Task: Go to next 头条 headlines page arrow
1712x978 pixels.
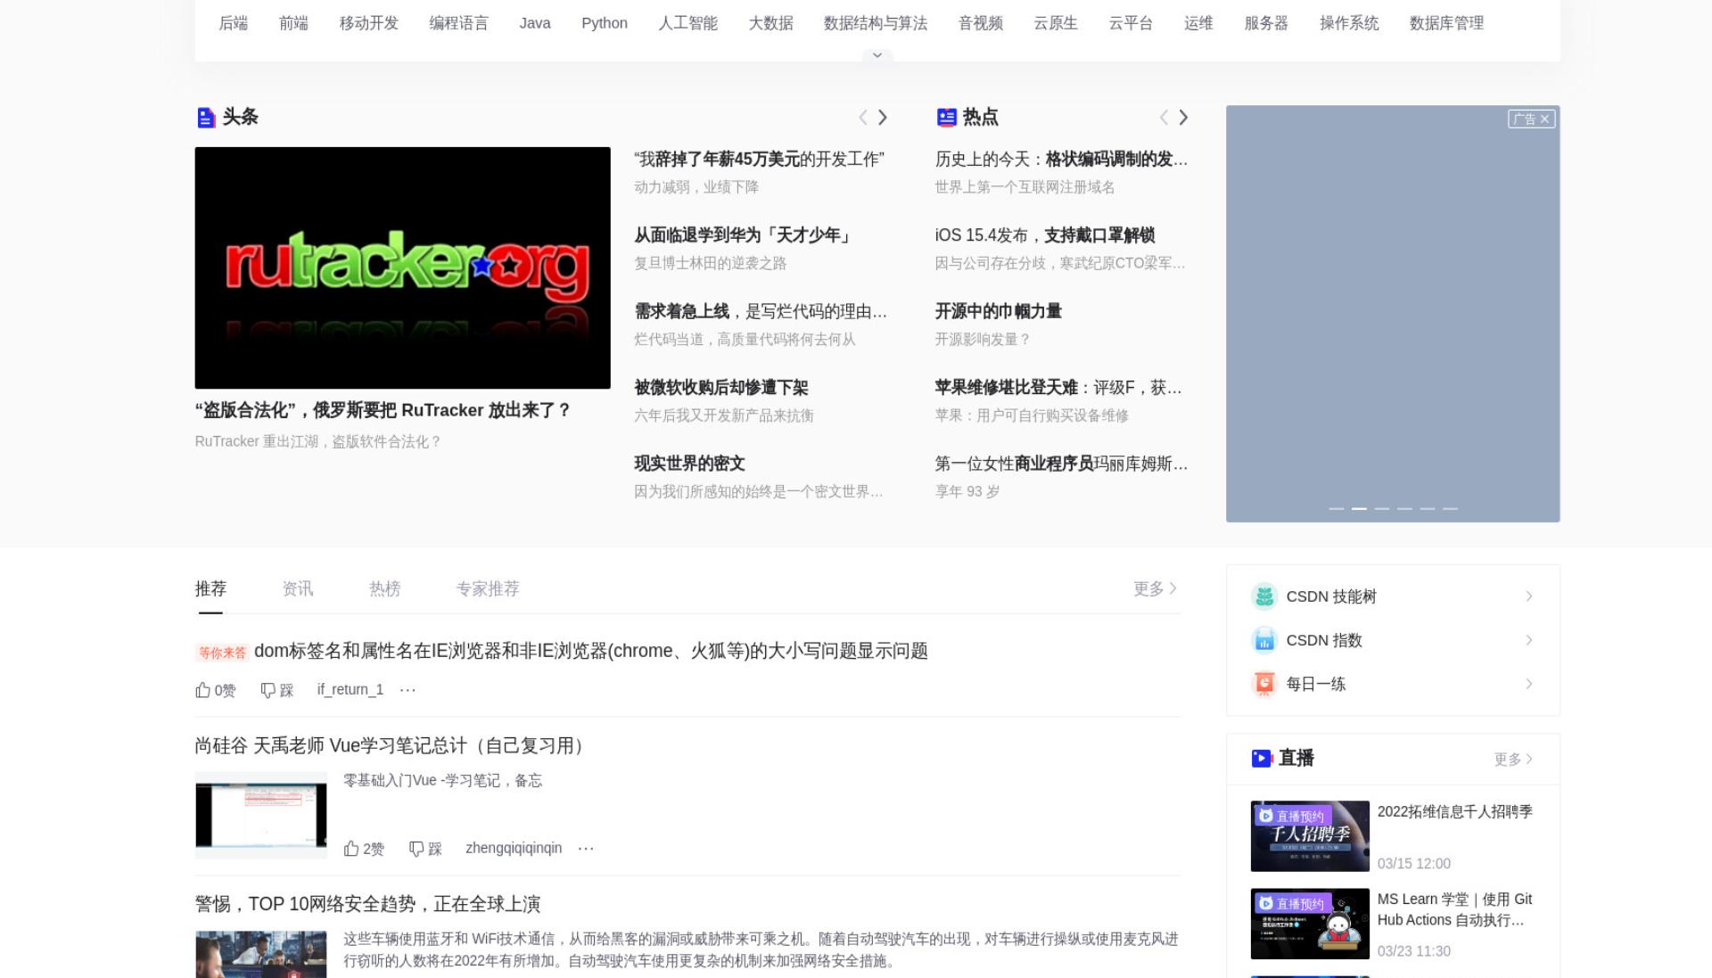Action: tap(883, 118)
